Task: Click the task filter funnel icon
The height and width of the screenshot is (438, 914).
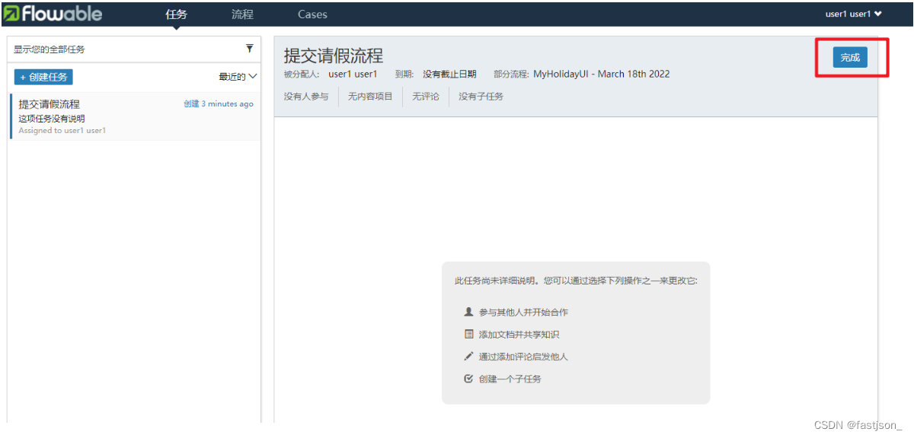Action: coord(249,48)
